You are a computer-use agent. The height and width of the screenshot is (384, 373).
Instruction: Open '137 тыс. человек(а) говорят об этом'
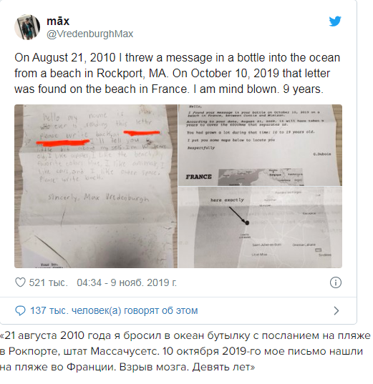tap(114, 310)
